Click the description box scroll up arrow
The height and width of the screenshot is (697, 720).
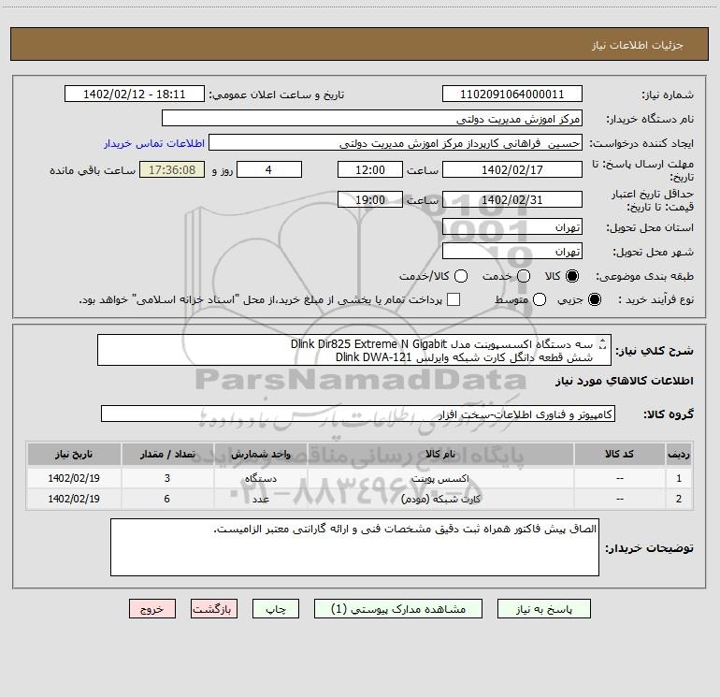pyautogui.click(x=603, y=341)
